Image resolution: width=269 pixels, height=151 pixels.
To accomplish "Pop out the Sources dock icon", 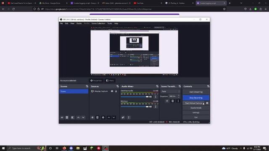I will coord(118,86).
